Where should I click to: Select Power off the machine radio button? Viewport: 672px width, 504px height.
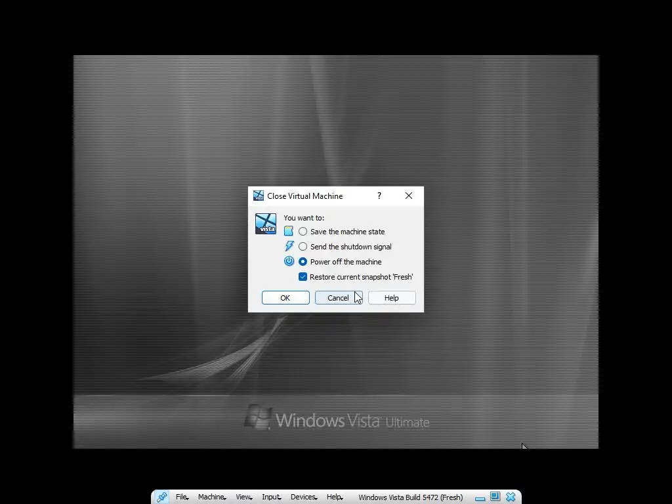303,261
